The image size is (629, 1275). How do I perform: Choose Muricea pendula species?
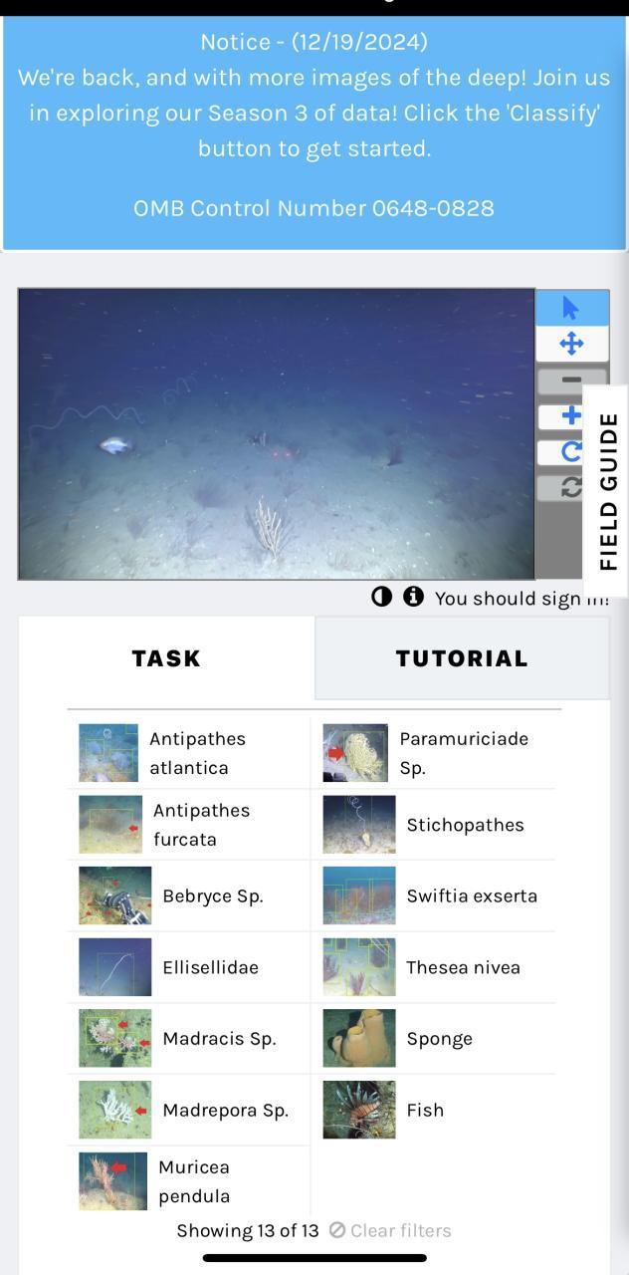point(189,1181)
